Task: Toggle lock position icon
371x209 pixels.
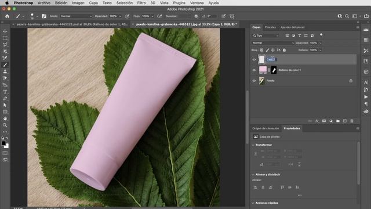Action: [273, 50]
